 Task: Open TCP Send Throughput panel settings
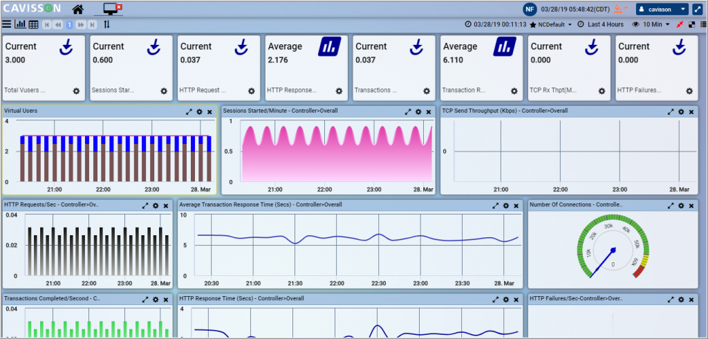point(681,111)
